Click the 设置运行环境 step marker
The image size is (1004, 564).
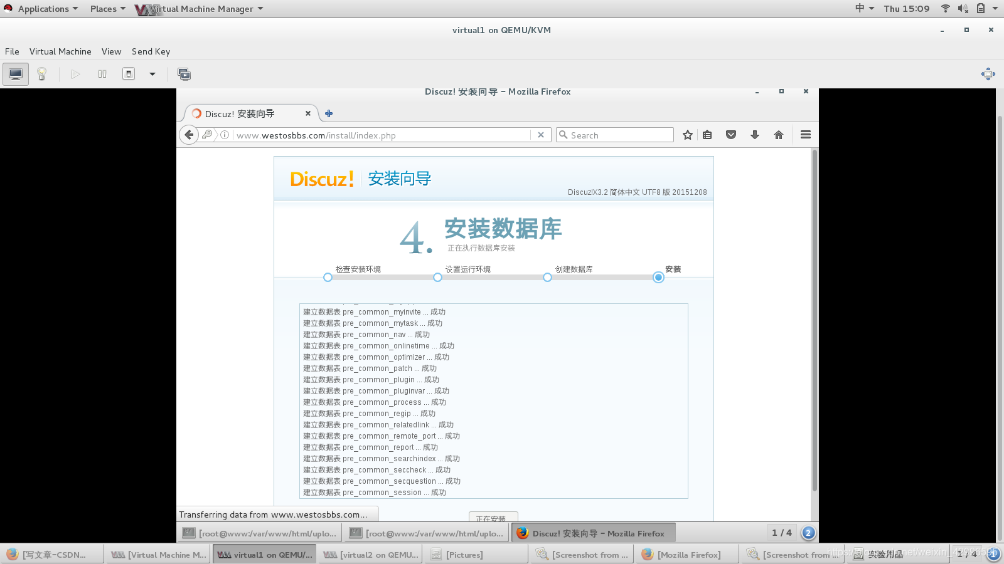coord(437,277)
